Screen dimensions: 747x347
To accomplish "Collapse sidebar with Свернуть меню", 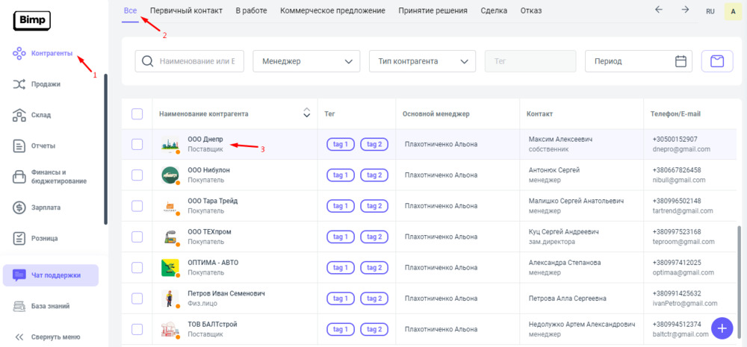I will point(48,337).
